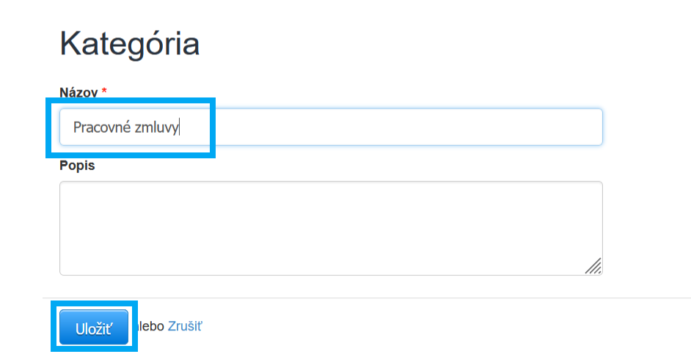Submit the form using the blue button
This screenshot has height=354, width=691.
(x=93, y=328)
